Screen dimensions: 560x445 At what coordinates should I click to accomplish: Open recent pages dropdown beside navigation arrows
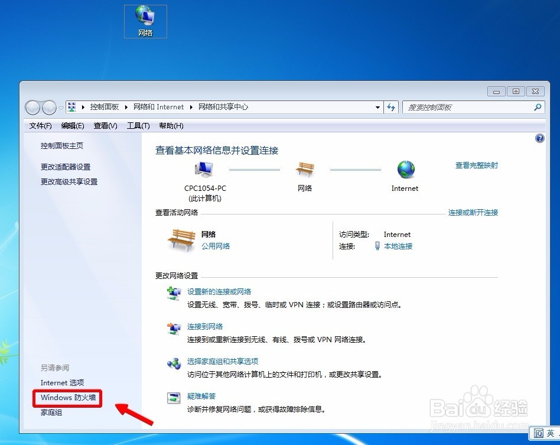coord(61,108)
